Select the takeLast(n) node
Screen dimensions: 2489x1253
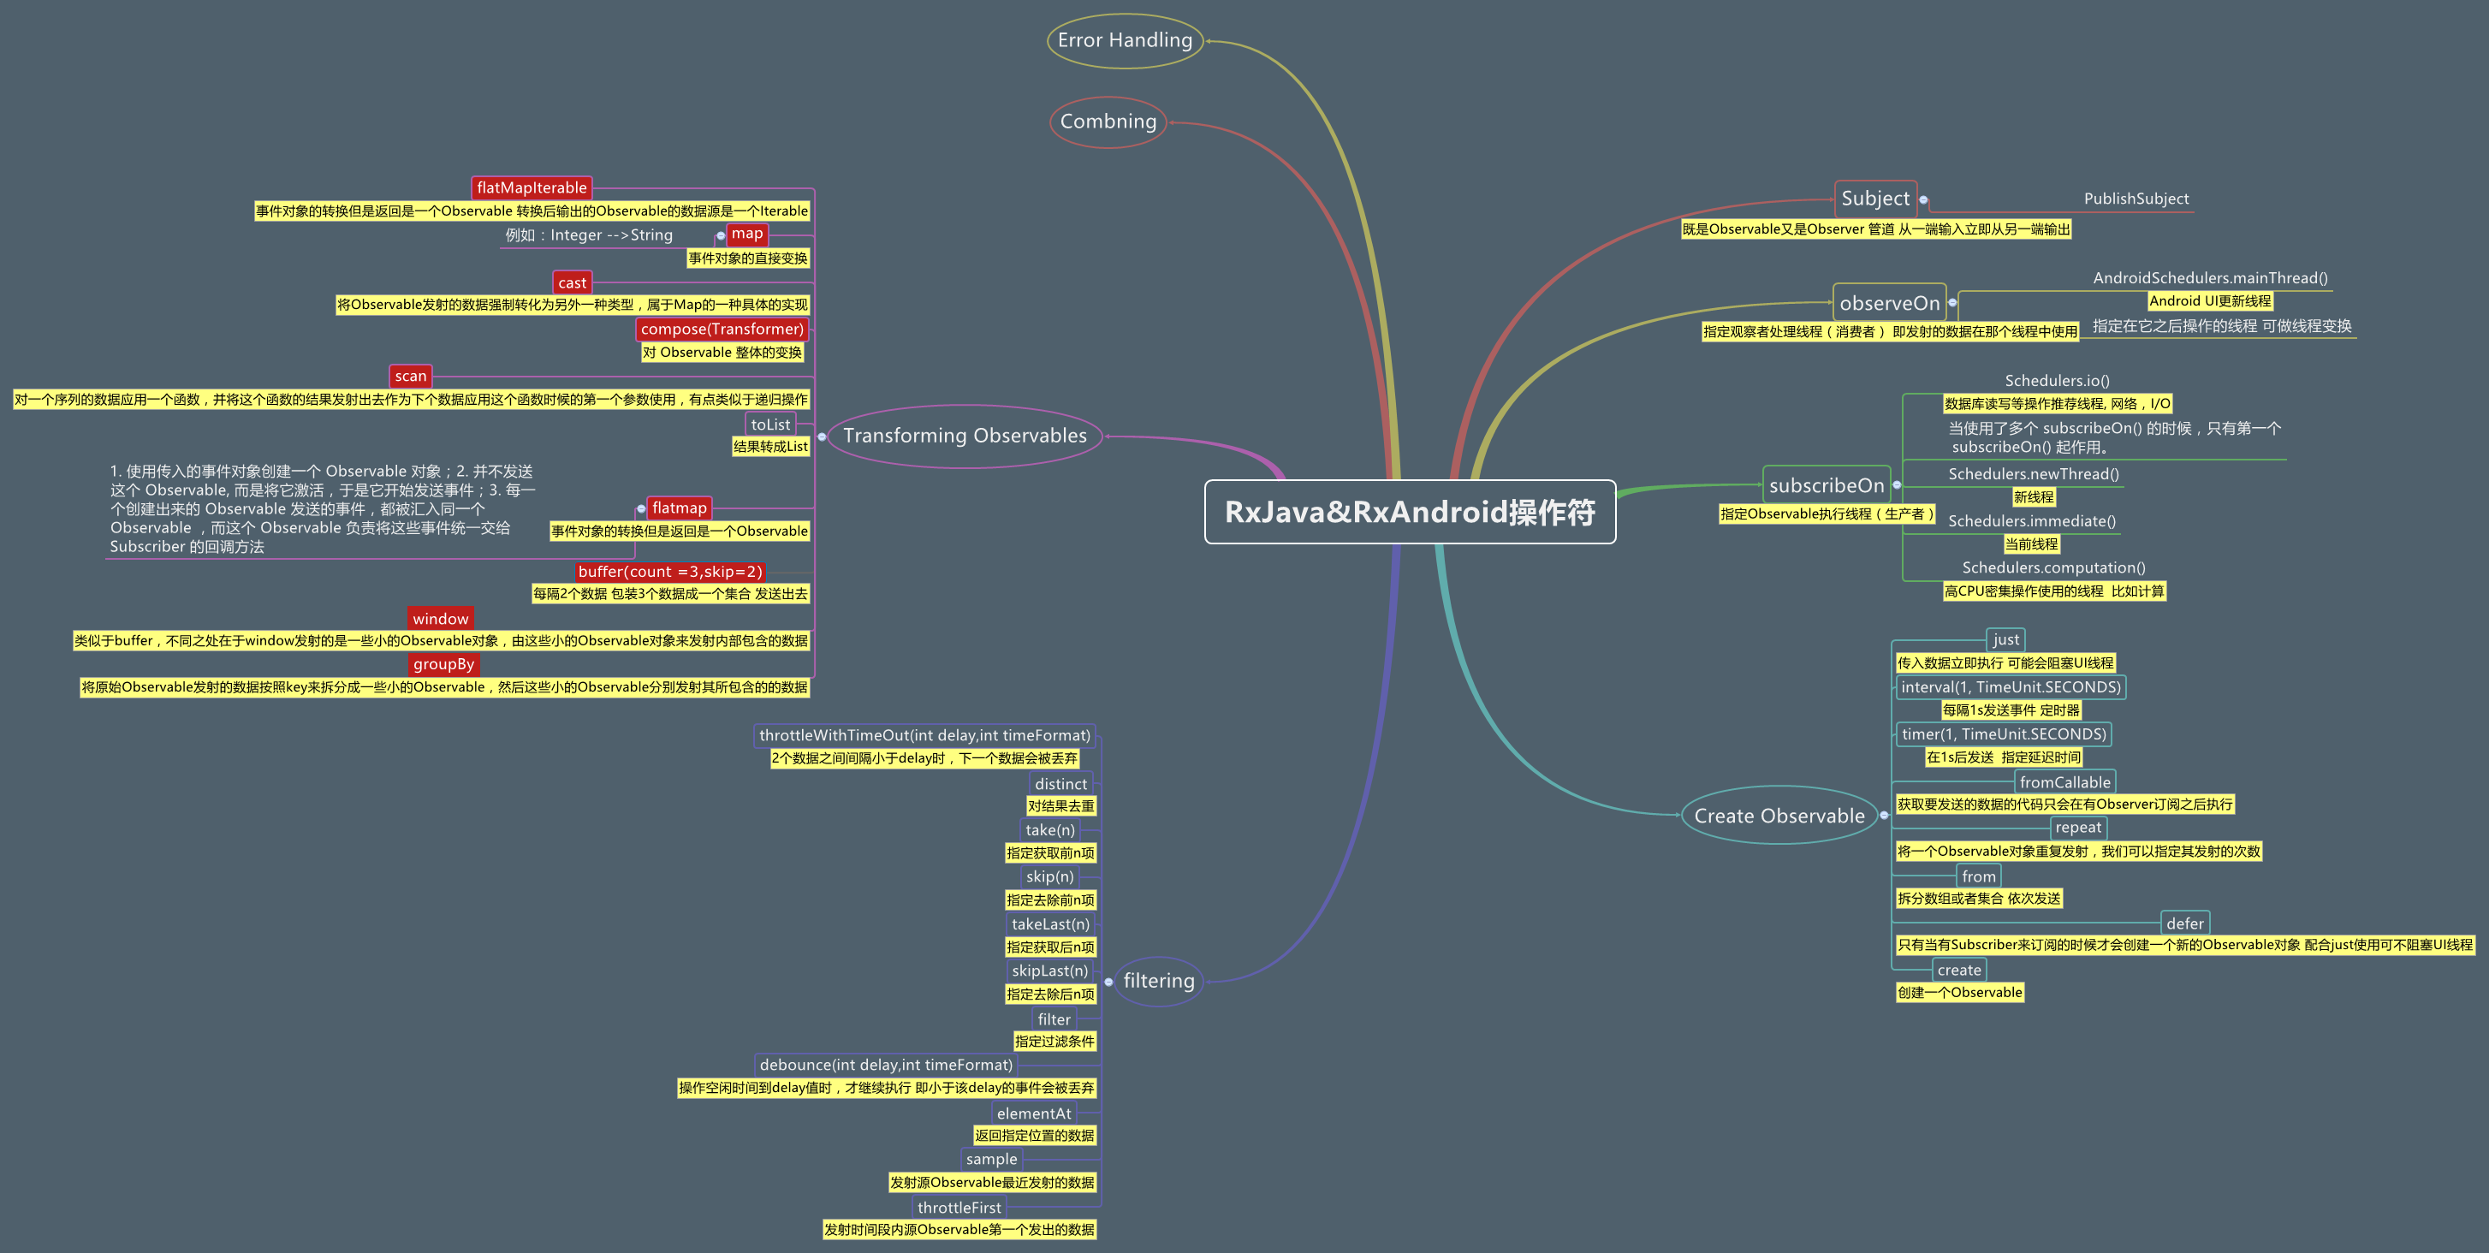pos(1050,923)
